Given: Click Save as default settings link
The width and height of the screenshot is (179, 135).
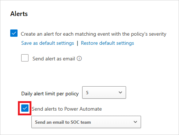Looking at the screenshot, I should (47, 43).
